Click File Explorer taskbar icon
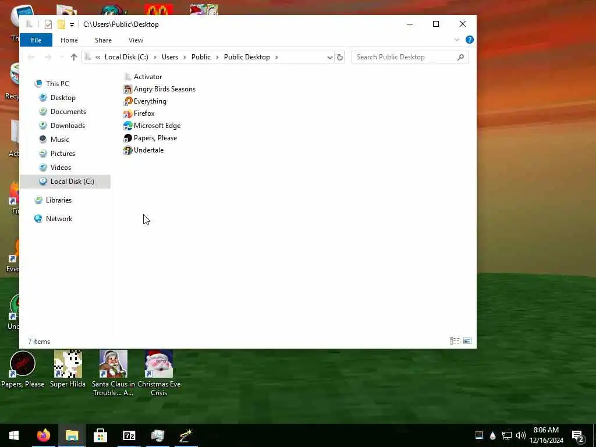Screen dimensions: 596x447 coord(72,435)
